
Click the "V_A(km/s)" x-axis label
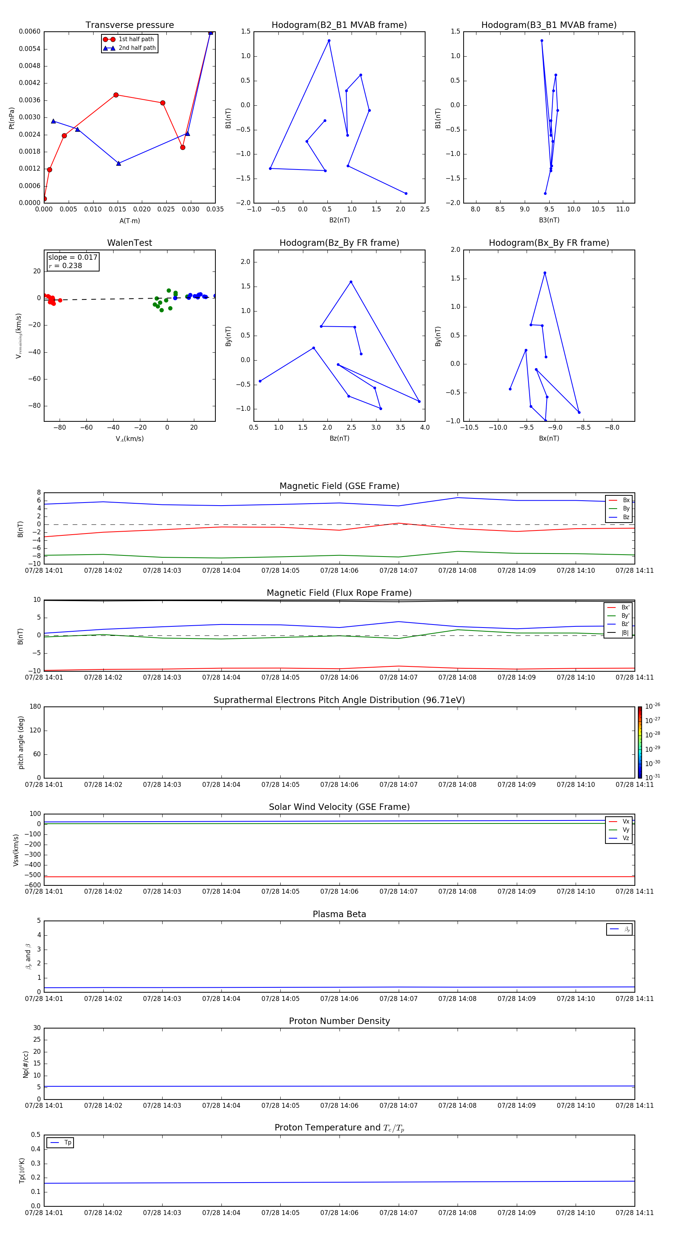click(x=129, y=439)
